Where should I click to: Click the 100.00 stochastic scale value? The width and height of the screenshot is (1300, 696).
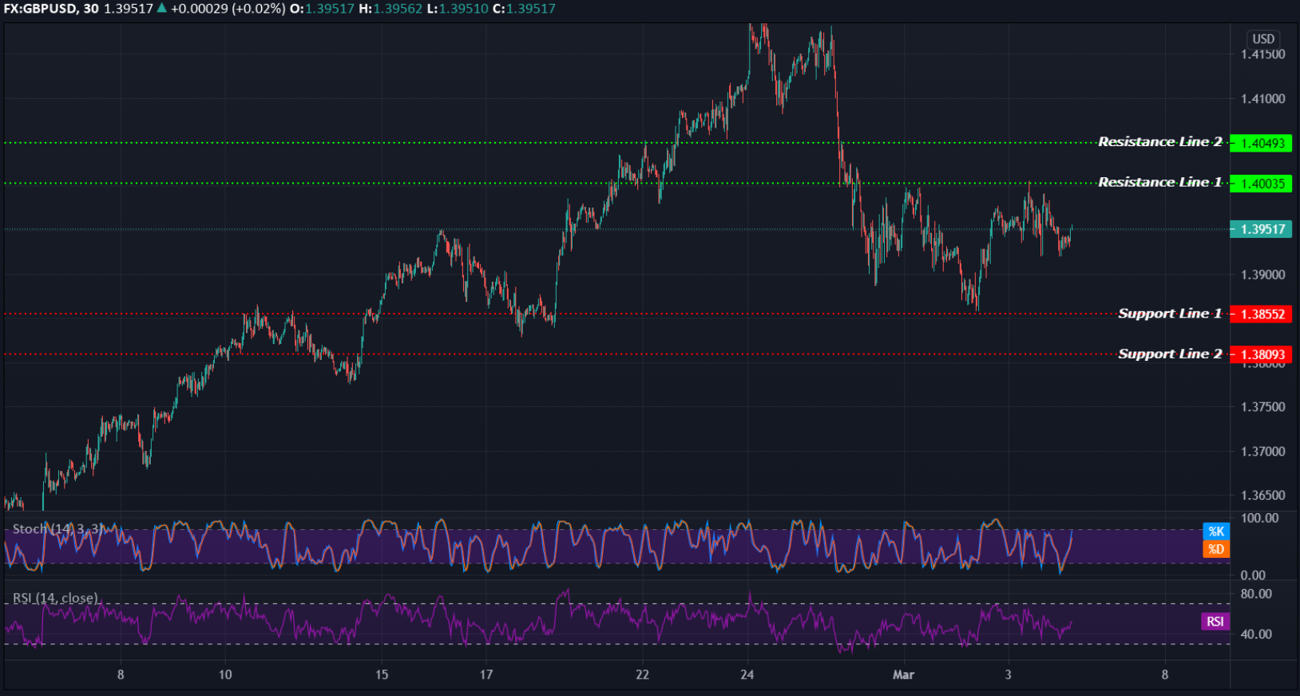tap(1259, 518)
